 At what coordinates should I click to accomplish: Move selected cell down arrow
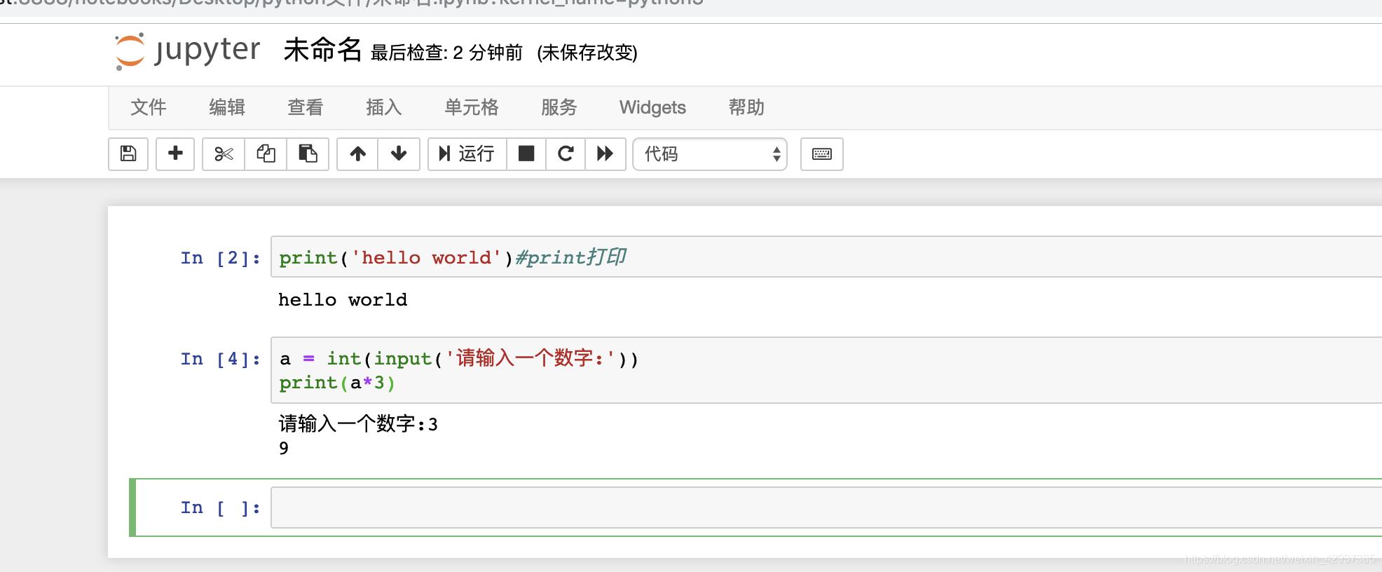[x=399, y=154]
